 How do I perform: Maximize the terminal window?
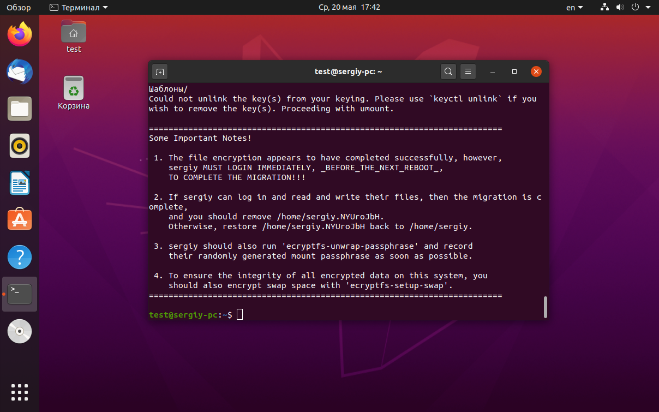pyautogui.click(x=514, y=71)
